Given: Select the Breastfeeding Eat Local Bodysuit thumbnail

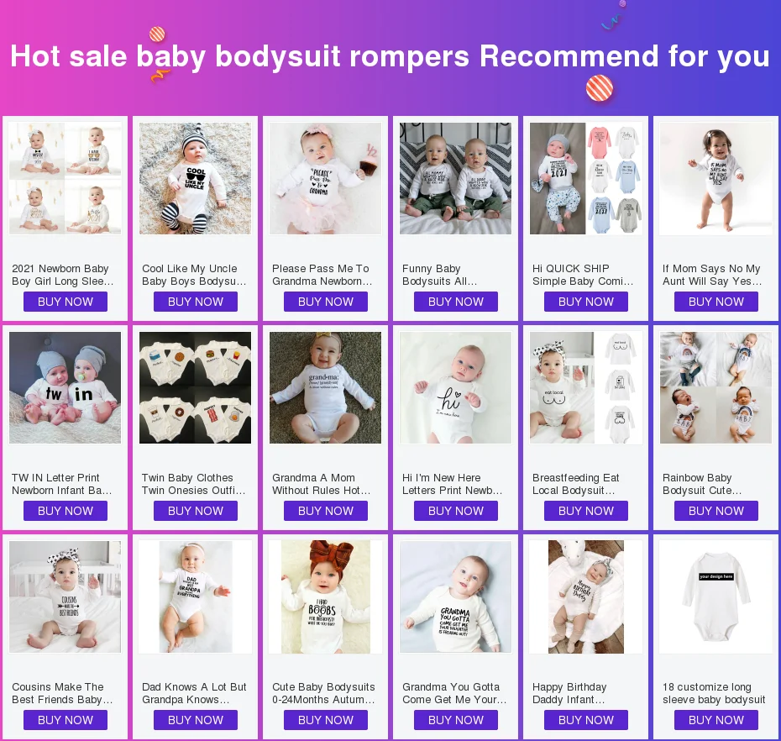Looking at the screenshot, I should tap(586, 387).
